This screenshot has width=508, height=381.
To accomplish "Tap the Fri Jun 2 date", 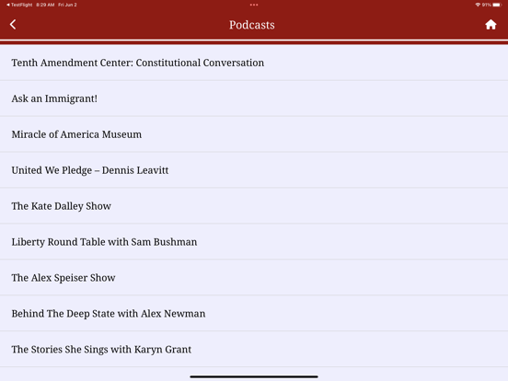I will tap(67, 5).
